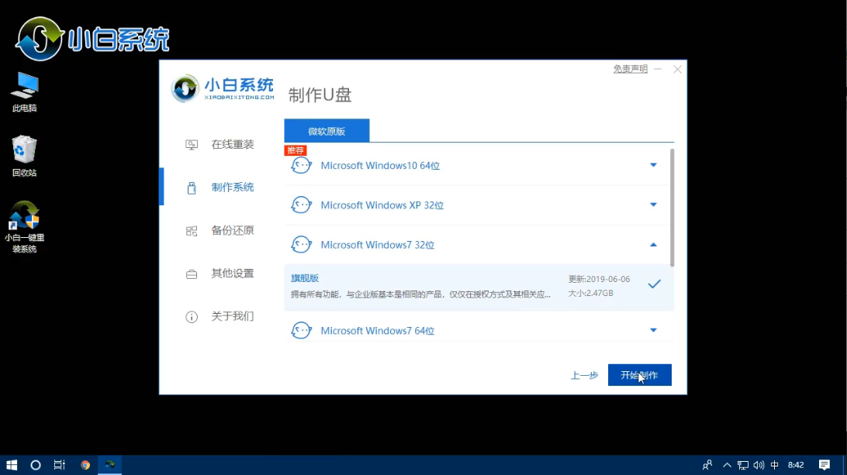847x475 pixels.
Task: Open 其他设置 in the sidebar
Action: [232, 273]
